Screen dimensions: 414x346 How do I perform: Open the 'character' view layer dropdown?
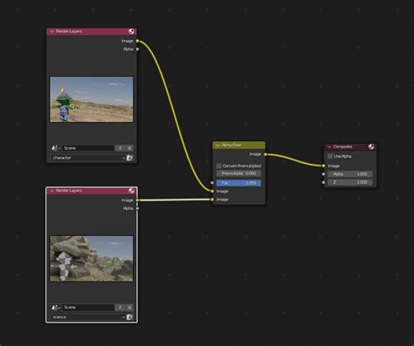(88, 158)
